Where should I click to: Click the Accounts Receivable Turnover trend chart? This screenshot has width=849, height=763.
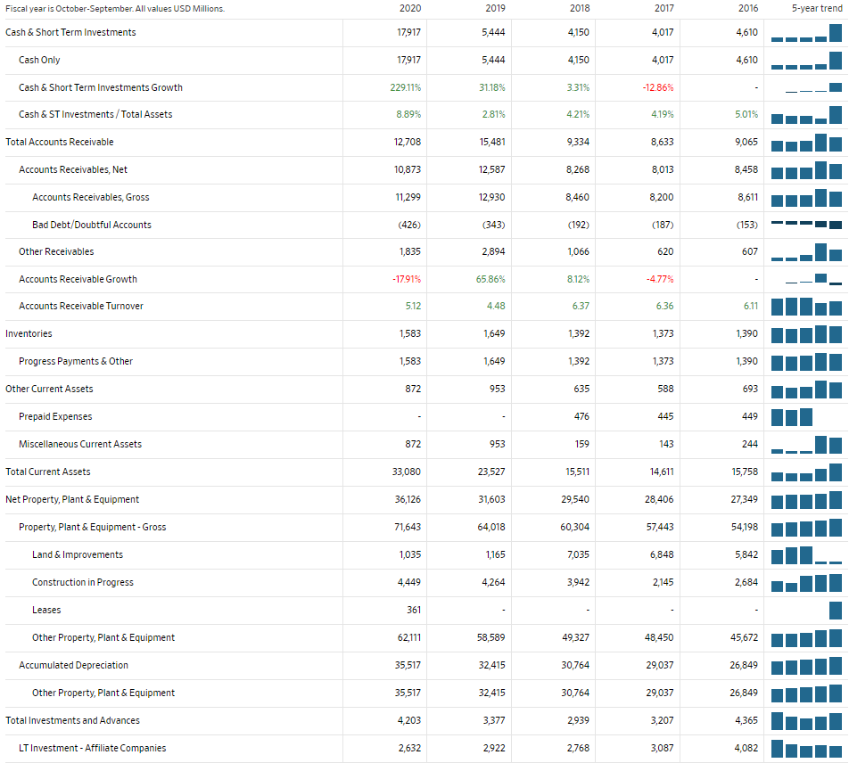click(x=806, y=307)
